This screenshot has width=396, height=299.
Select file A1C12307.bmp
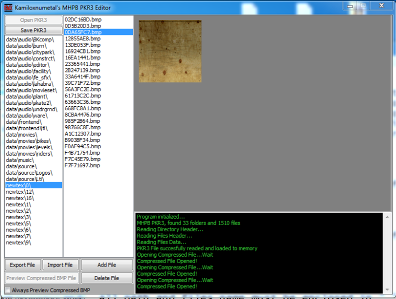[x=82, y=134]
